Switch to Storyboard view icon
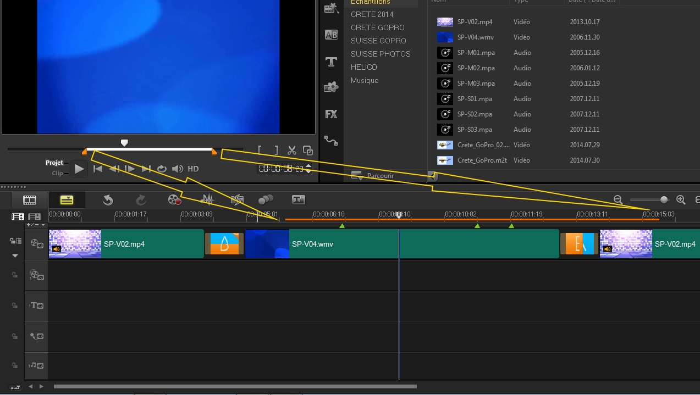 point(30,200)
